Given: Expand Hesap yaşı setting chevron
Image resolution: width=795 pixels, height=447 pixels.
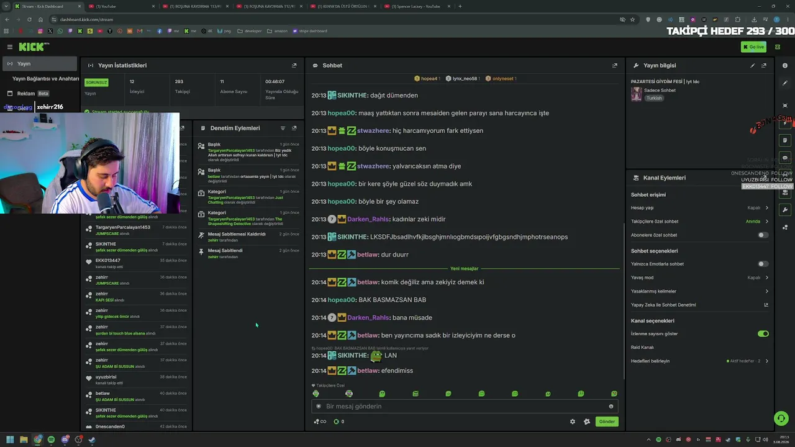Looking at the screenshot, I should point(766,208).
